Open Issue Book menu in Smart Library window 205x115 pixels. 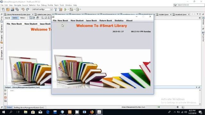tap(91, 20)
